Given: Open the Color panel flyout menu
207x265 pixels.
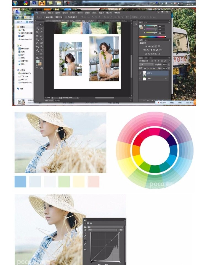Looking at the screenshot, I should [169, 22].
